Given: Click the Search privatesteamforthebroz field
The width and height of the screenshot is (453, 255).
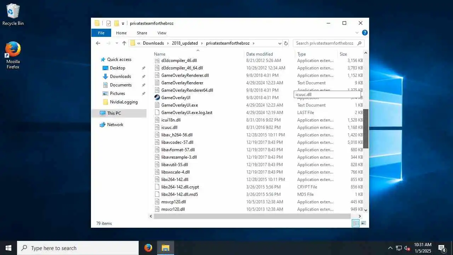Looking at the screenshot, I should pyautogui.click(x=328, y=43).
